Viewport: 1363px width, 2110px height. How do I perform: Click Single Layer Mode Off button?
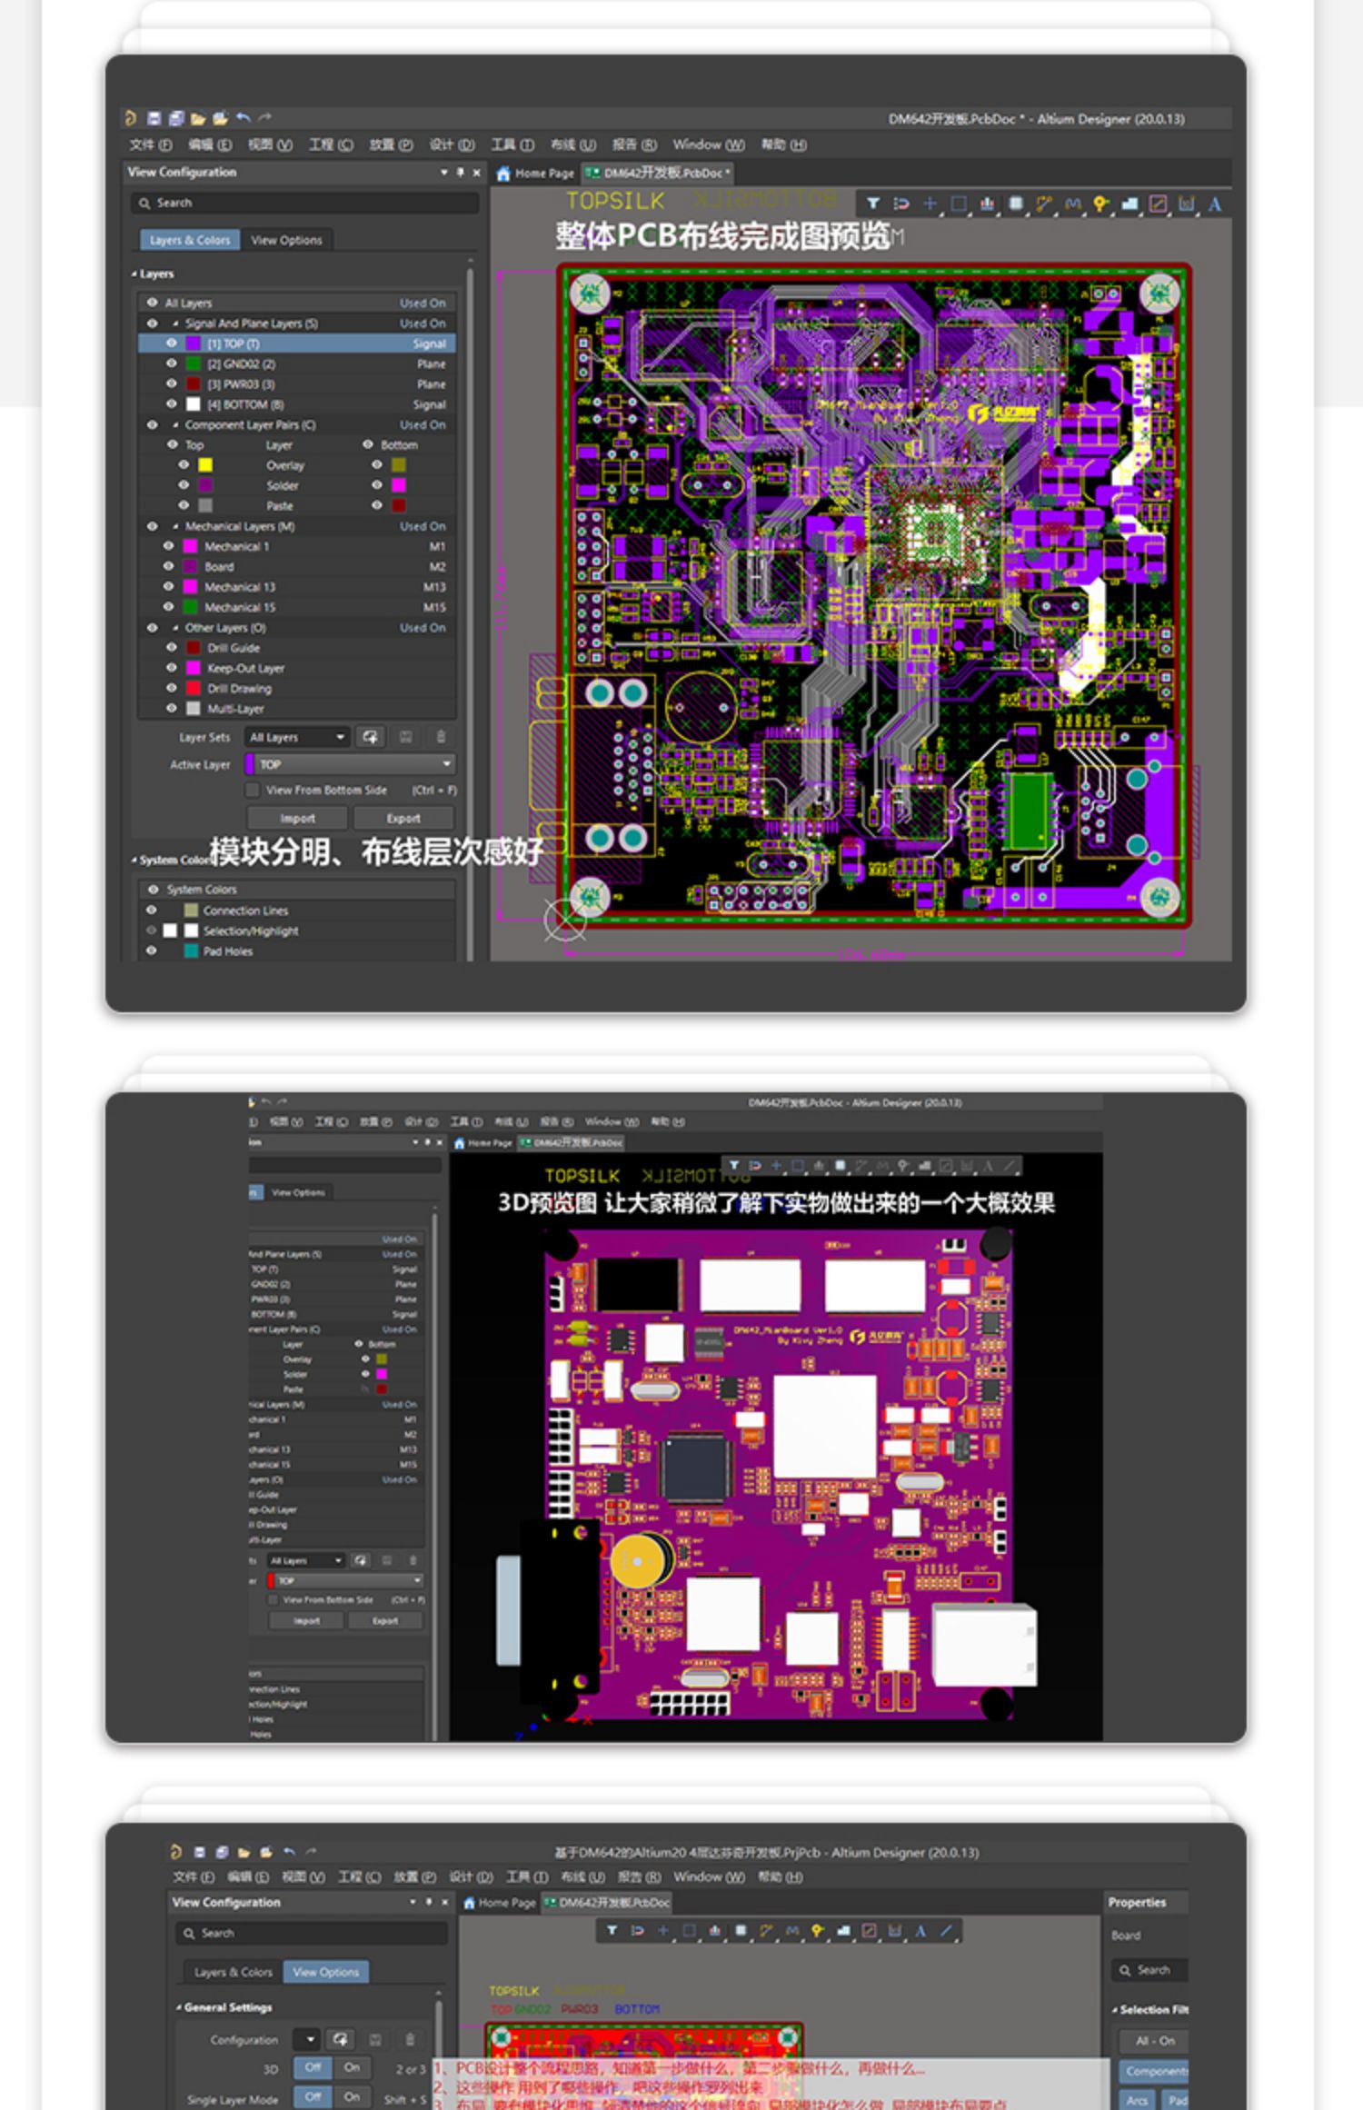[313, 2098]
